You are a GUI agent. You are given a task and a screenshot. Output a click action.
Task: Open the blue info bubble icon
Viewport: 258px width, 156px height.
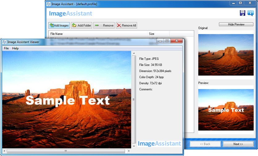click(250, 13)
